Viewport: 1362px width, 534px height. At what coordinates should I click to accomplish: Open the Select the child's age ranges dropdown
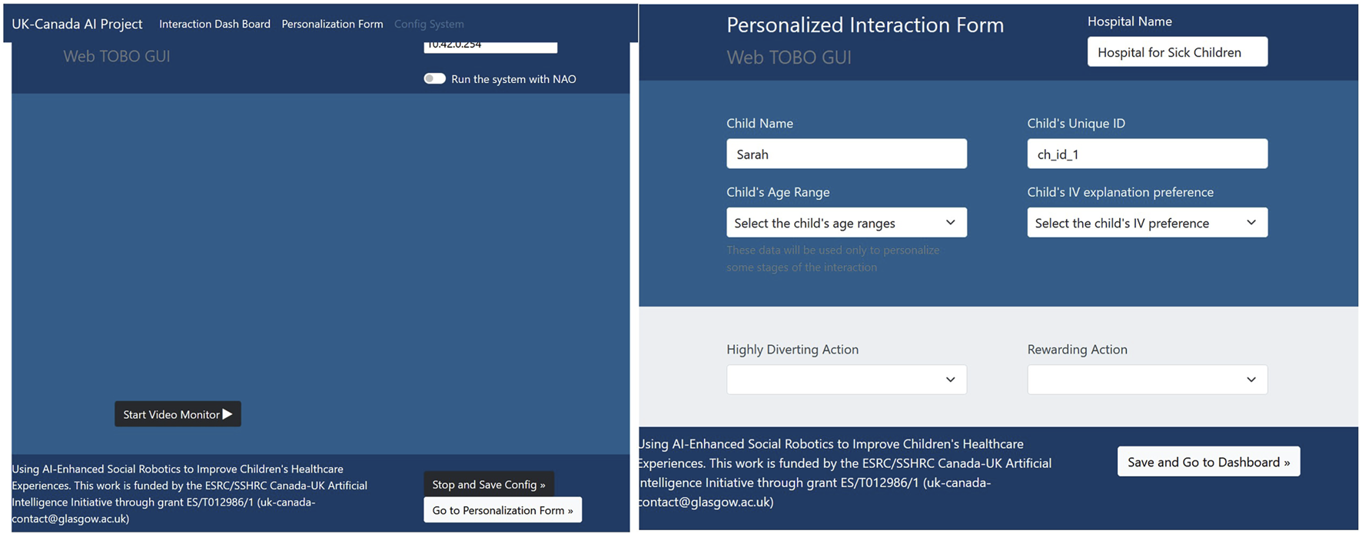pyautogui.click(x=845, y=222)
